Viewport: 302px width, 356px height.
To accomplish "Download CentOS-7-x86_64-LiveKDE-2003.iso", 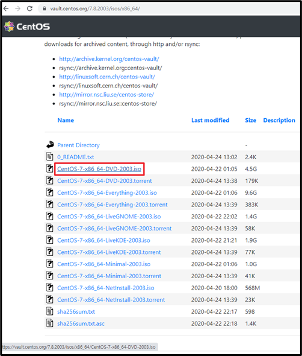I will [103, 240].
